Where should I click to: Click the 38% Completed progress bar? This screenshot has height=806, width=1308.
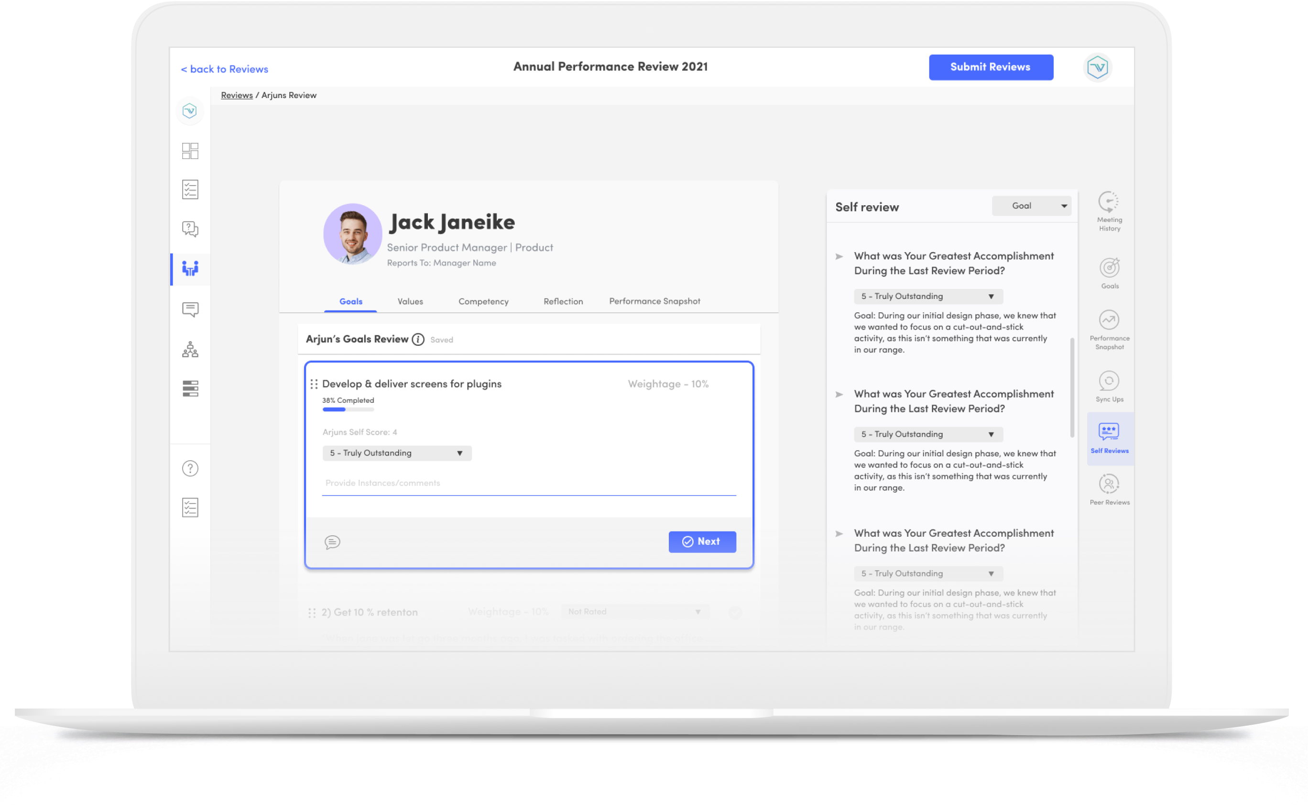[348, 410]
